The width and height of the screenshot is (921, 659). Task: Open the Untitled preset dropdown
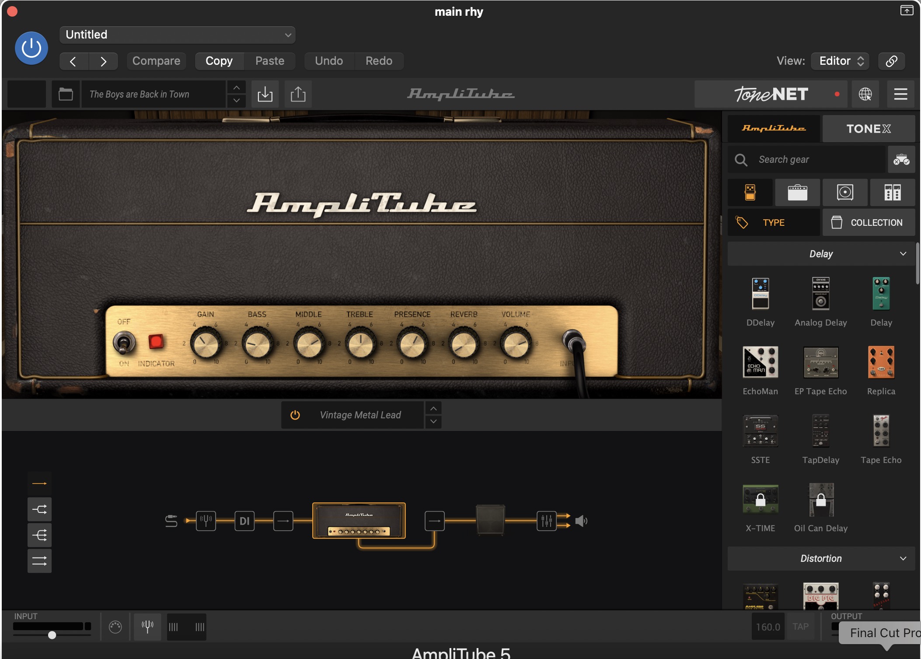coord(177,35)
